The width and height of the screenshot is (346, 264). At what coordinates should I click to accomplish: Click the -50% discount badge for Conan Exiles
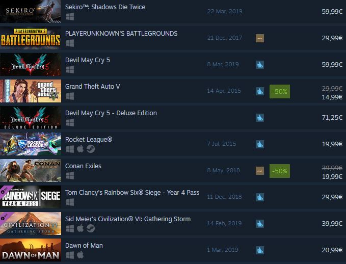pyautogui.click(x=280, y=171)
